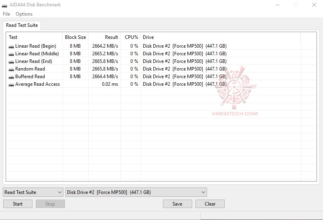
Task: Close the AIDA64 Disk Benchmark window
Action: click(x=314, y=5)
